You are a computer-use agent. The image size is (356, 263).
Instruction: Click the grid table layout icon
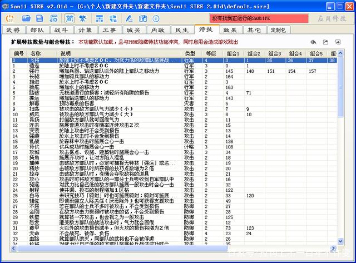[98, 18]
